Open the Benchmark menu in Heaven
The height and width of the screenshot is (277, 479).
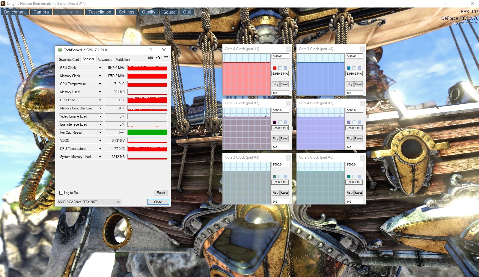[15, 12]
